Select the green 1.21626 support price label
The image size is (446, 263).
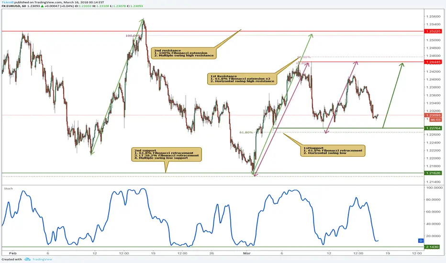coord(433,173)
